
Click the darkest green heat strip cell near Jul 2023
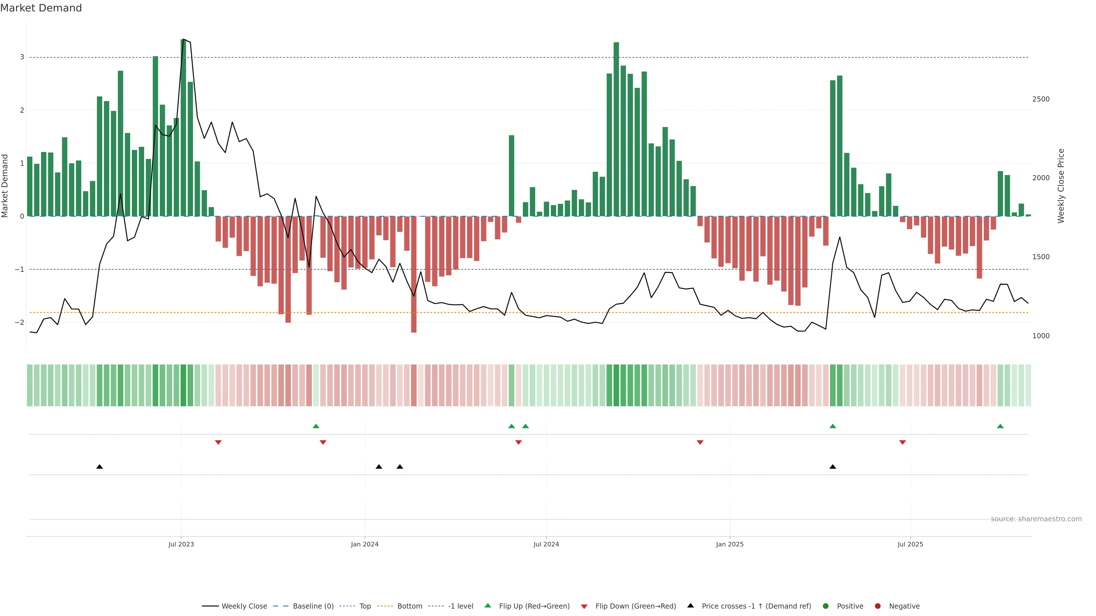tap(183, 385)
